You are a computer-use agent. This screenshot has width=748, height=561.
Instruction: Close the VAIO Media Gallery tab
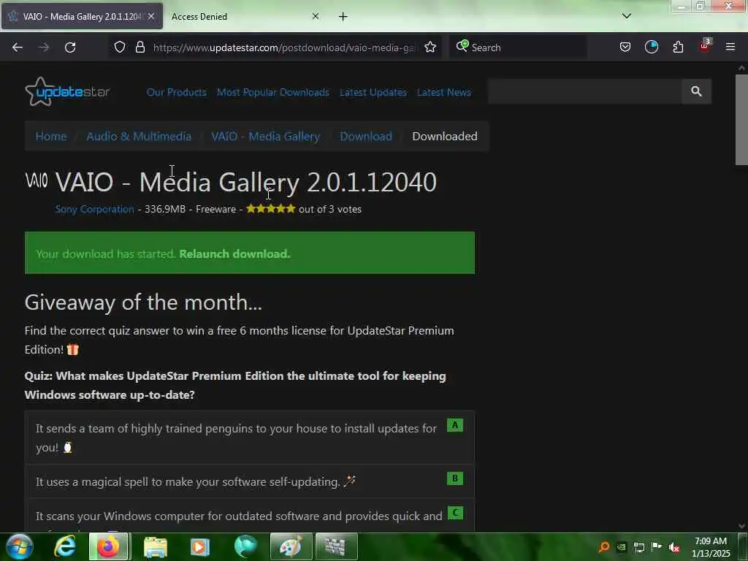[x=151, y=16]
